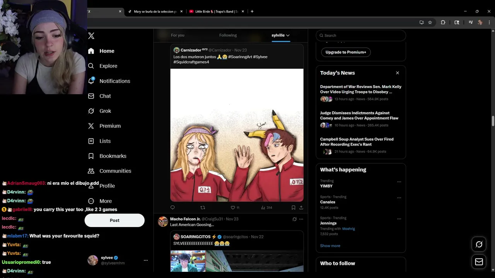
Task: Open Carnizador's artwork image
Action: coord(237,135)
